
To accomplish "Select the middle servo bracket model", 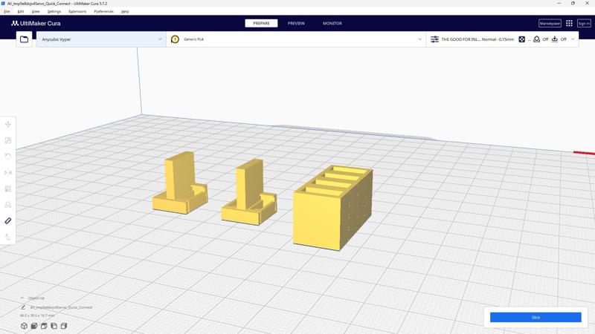I will 249,191.
